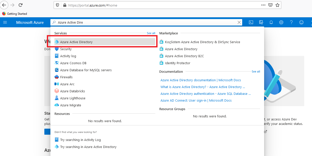Open the Pocket save icon in address bar
312x156 pixels.
click(270, 5)
